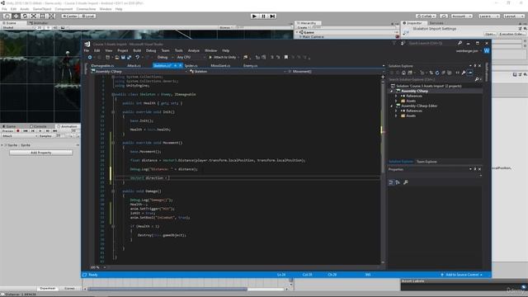Screen dimensions: 528x297
Task: Switch to Unity Console tab
Action: pos(39,126)
